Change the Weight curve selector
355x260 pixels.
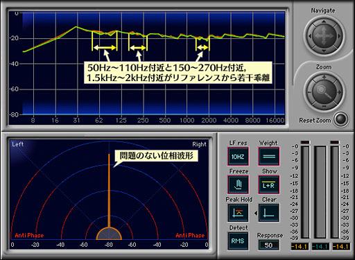(x=269, y=157)
